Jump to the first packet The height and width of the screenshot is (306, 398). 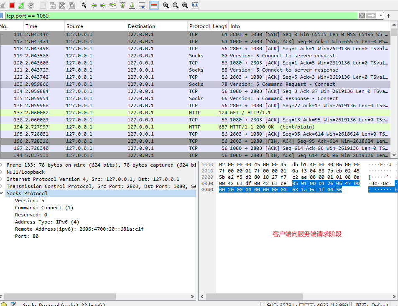click(x=122, y=5)
